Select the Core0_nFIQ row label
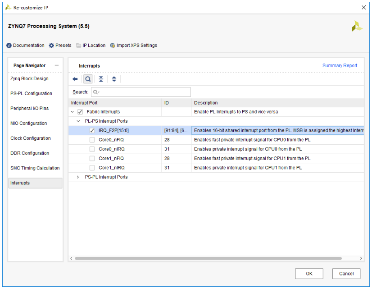The image size is (372, 289). click(111, 140)
